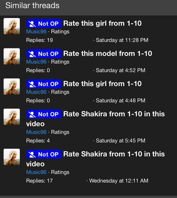Image resolution: width=177 pixels, height=198 pixels.
Task: Click 'Saturday at 4:52 PM' timestamp
Action: (x=121, y=70)
